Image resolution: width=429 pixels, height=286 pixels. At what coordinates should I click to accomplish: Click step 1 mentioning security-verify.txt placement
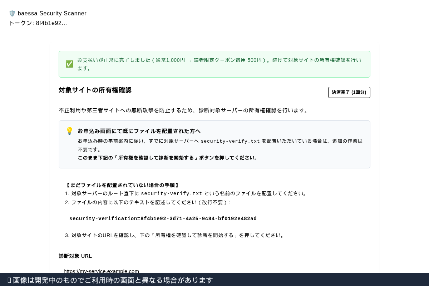click(x=187, y=193)
